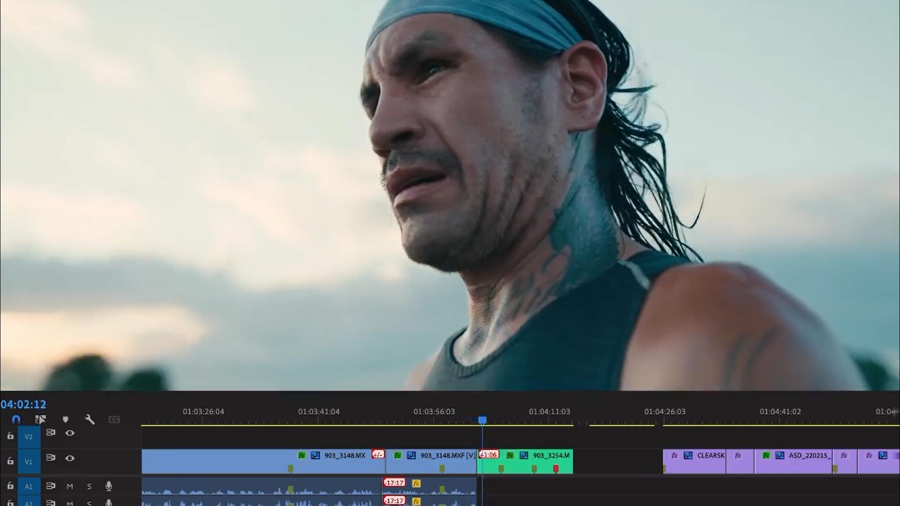900x506 pixels.
Task: Toggle lock on V1 track
Action: [10, 461]
